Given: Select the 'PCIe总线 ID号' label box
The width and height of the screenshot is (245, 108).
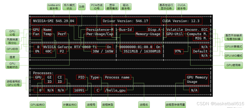Looking at the screenshot, I should click(95, 7).
